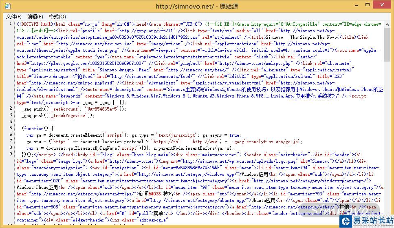Open the 文件(F) menu

[x=14, y=17]
